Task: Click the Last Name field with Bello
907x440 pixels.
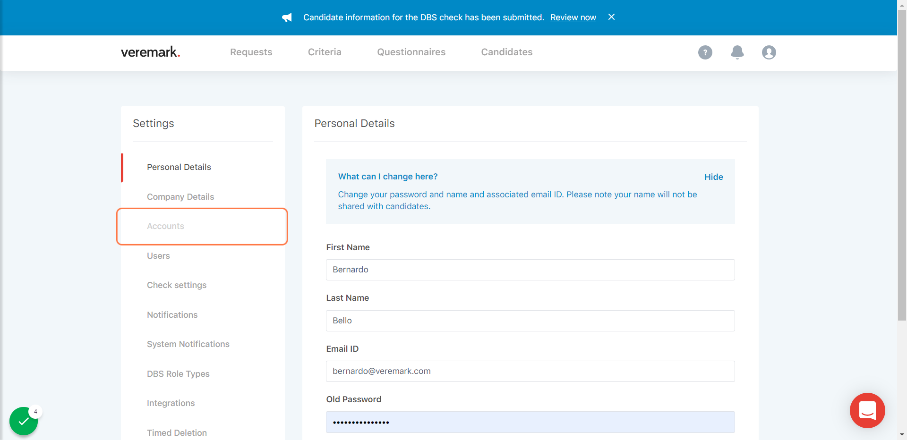Action: (530, 321)
